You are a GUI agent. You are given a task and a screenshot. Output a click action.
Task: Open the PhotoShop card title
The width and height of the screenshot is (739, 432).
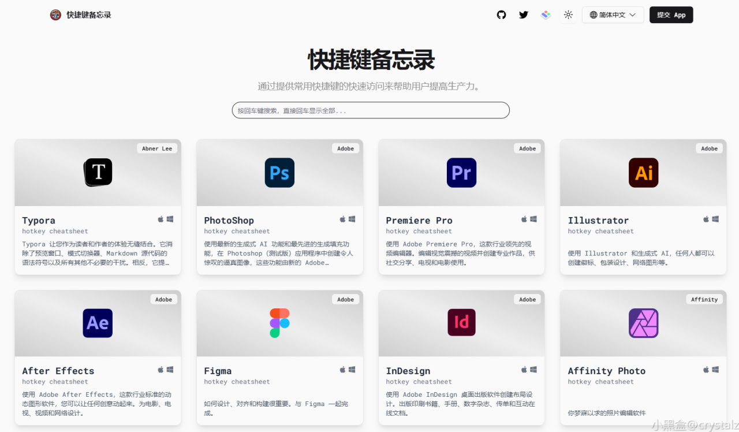pos(229,221)
